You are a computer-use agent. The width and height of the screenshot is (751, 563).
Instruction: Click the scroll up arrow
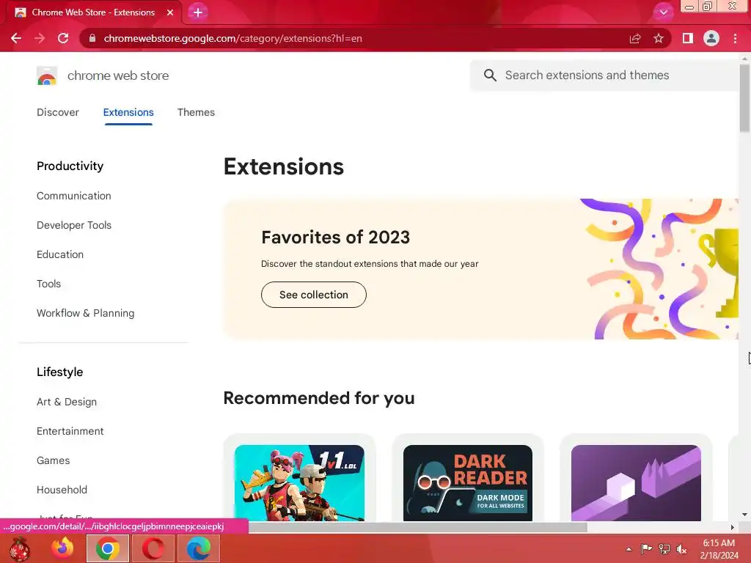pos(744,58)
